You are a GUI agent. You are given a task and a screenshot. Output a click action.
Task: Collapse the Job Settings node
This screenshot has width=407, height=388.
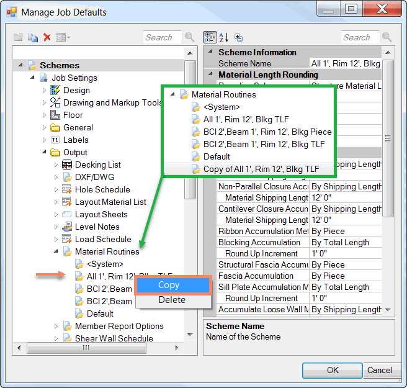(x=32, y=78)
